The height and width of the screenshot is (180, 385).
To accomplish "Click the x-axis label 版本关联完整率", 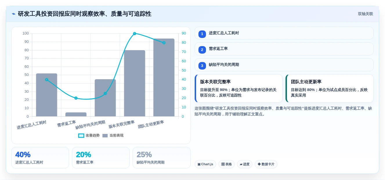I will [122, 124].
